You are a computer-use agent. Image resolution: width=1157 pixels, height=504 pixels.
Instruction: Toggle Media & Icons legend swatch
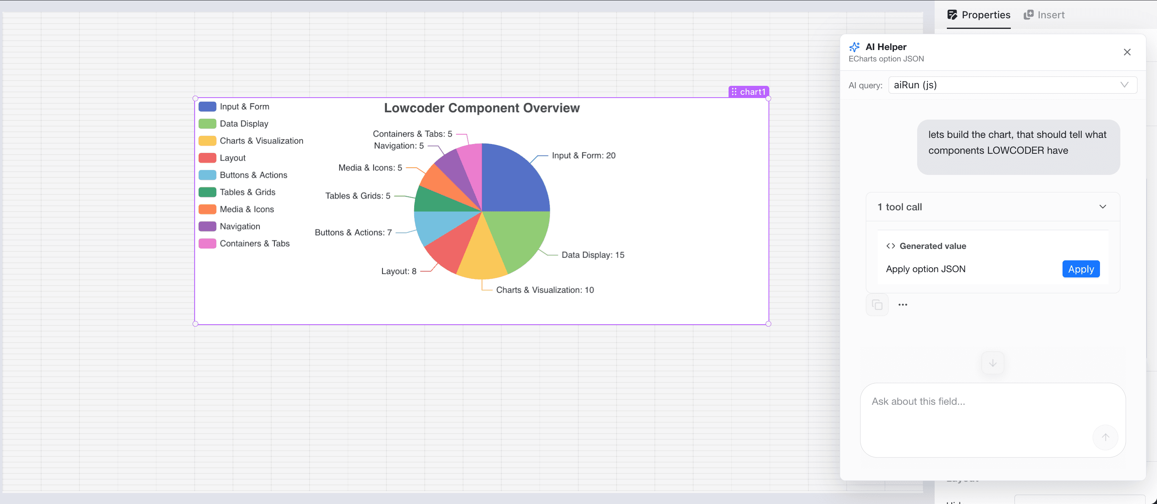(207, 209)
